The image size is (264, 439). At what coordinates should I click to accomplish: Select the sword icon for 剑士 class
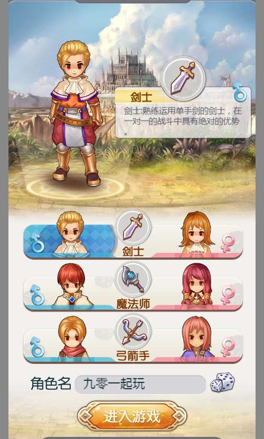[x=133, y=227]
